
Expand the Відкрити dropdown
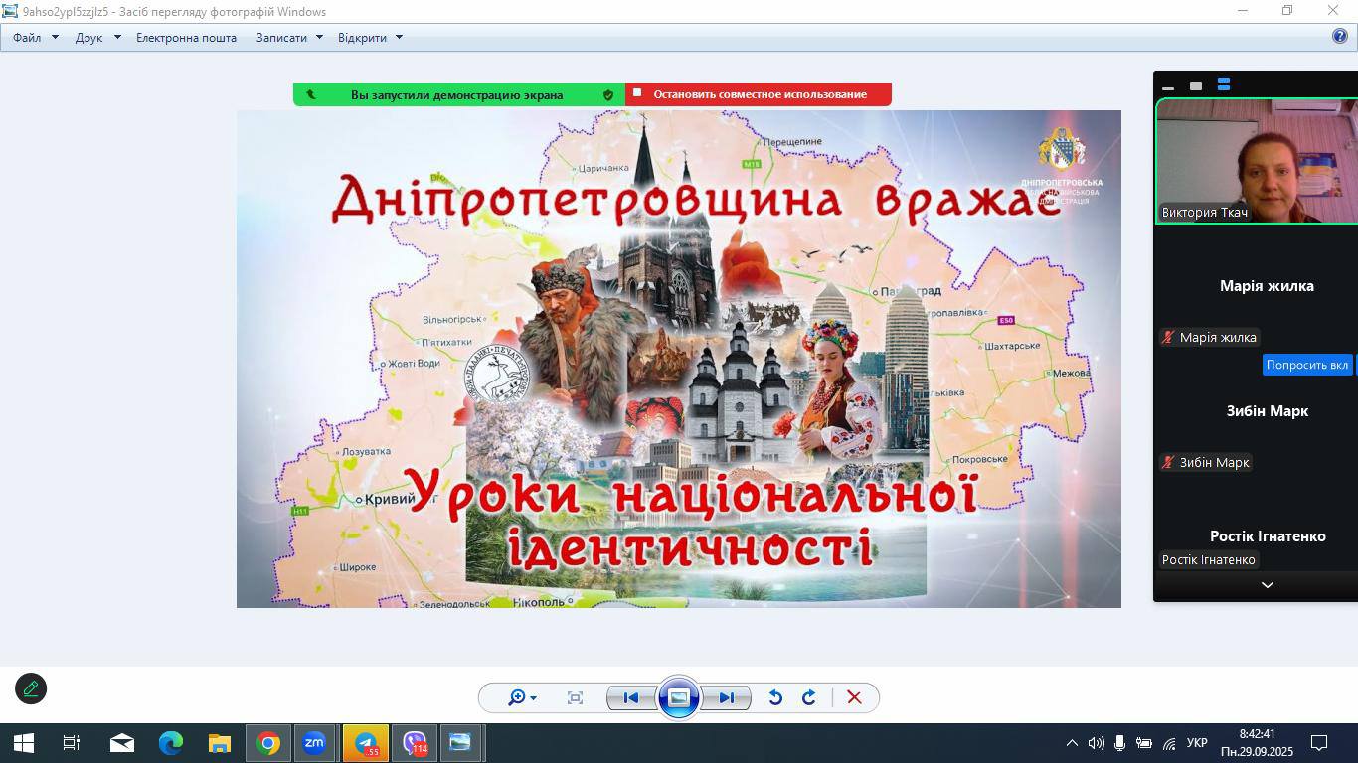coord(369,37)
